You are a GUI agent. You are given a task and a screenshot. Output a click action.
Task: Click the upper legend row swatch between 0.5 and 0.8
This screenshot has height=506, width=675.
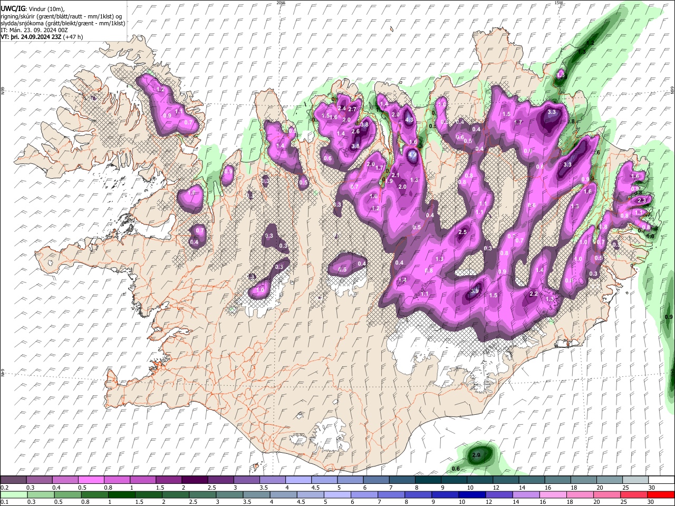(x=91, y=480)
